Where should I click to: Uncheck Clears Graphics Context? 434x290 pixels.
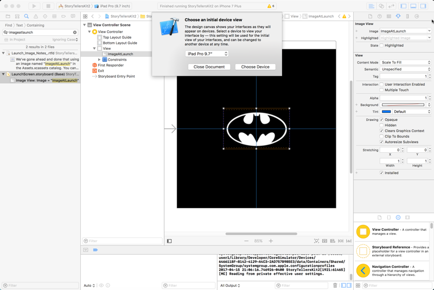(x=382, y=131)
